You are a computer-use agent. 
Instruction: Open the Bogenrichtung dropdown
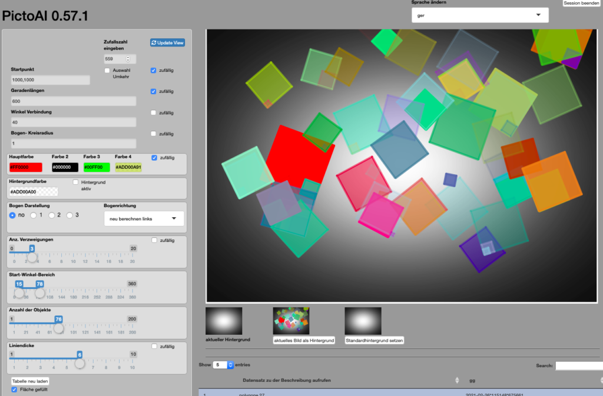point(144,218)
